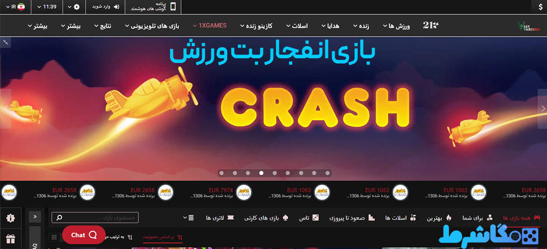The height and width of the screenshot is (249, 547).
Task: Open the 11:39 time zone dropdown
Action: tap(46, 7)
